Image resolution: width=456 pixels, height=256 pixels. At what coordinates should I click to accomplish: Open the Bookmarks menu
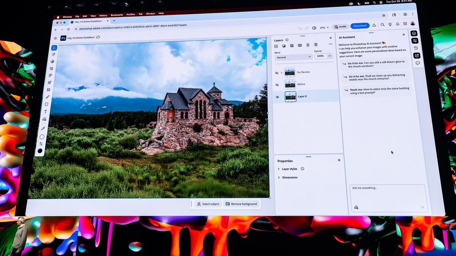coord(117,15)
